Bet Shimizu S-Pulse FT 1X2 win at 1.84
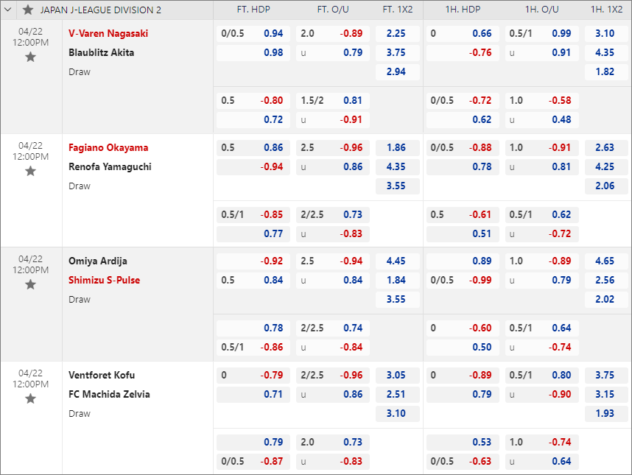Image resolution: width=632 pixels, height=475 pixels. coord(398,280)
